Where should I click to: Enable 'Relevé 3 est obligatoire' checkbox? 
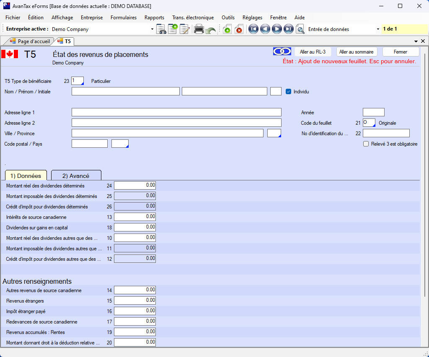click(x=366, y=144)
